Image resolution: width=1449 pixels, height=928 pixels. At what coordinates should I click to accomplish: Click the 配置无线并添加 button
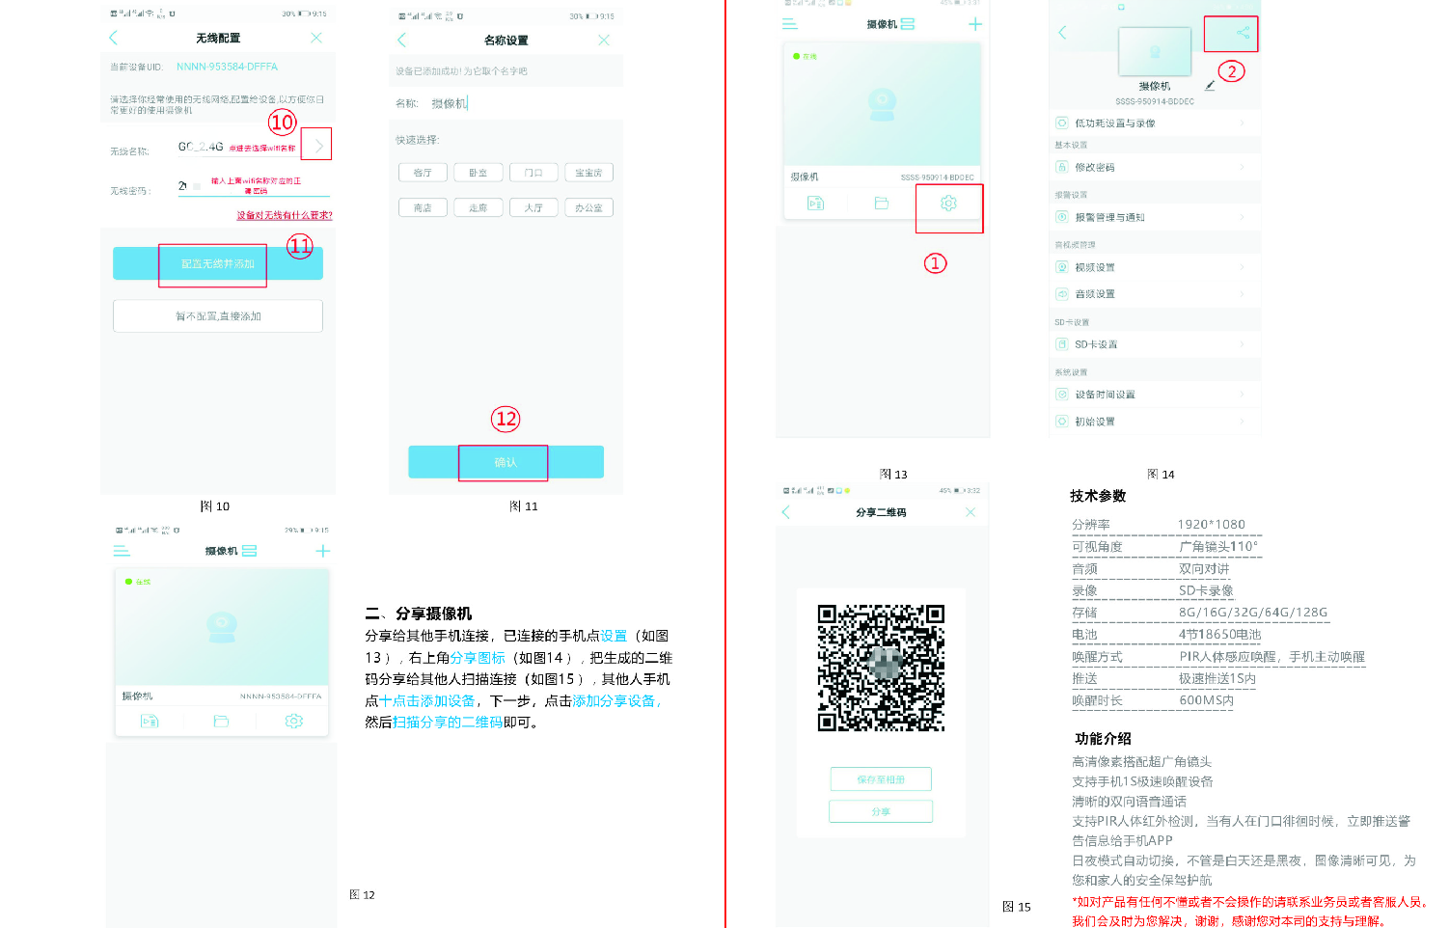pyautogui.click(x=218, y=263)
